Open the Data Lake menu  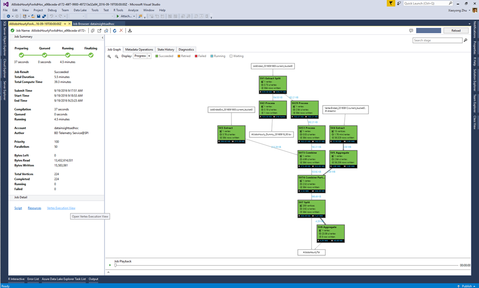(x=81, y=10)
